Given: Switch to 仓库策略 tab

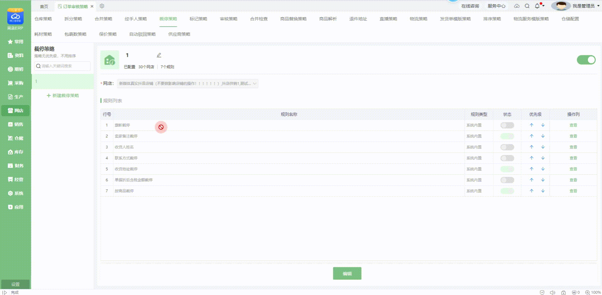Looking at the screenshot, I should pyautogui.click(x=43, y=19).
